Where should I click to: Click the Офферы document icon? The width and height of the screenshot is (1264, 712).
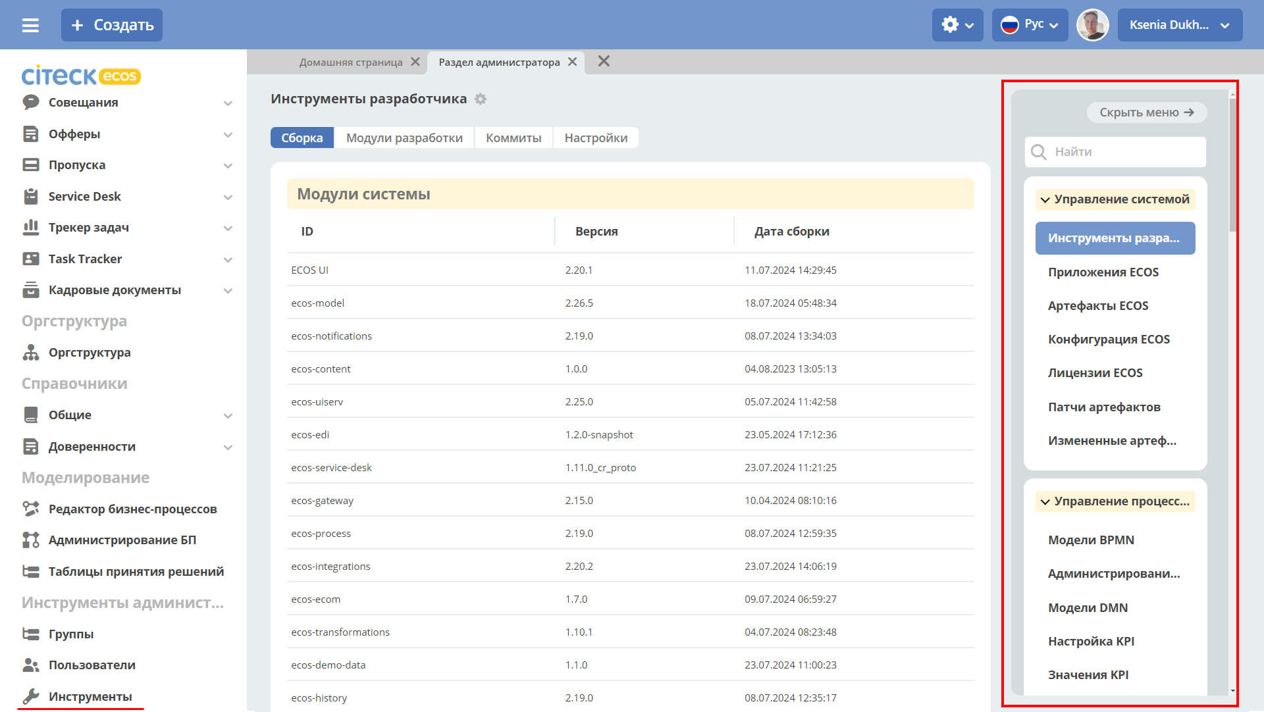point(31,134)
